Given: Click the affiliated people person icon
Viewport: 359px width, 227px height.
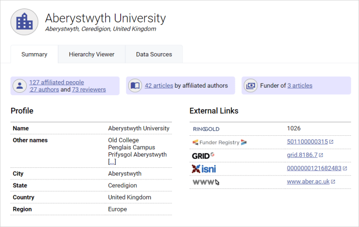Looking at the screenshot, I should [20, 86].
